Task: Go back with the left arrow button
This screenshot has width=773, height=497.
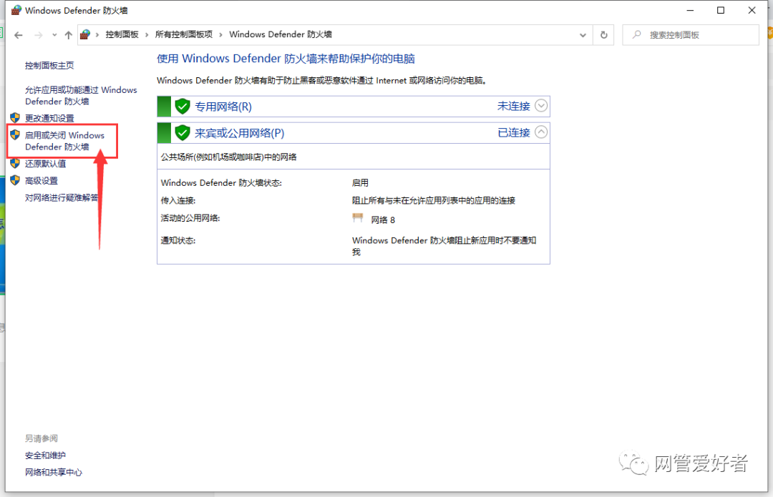Action: [18, 35]
